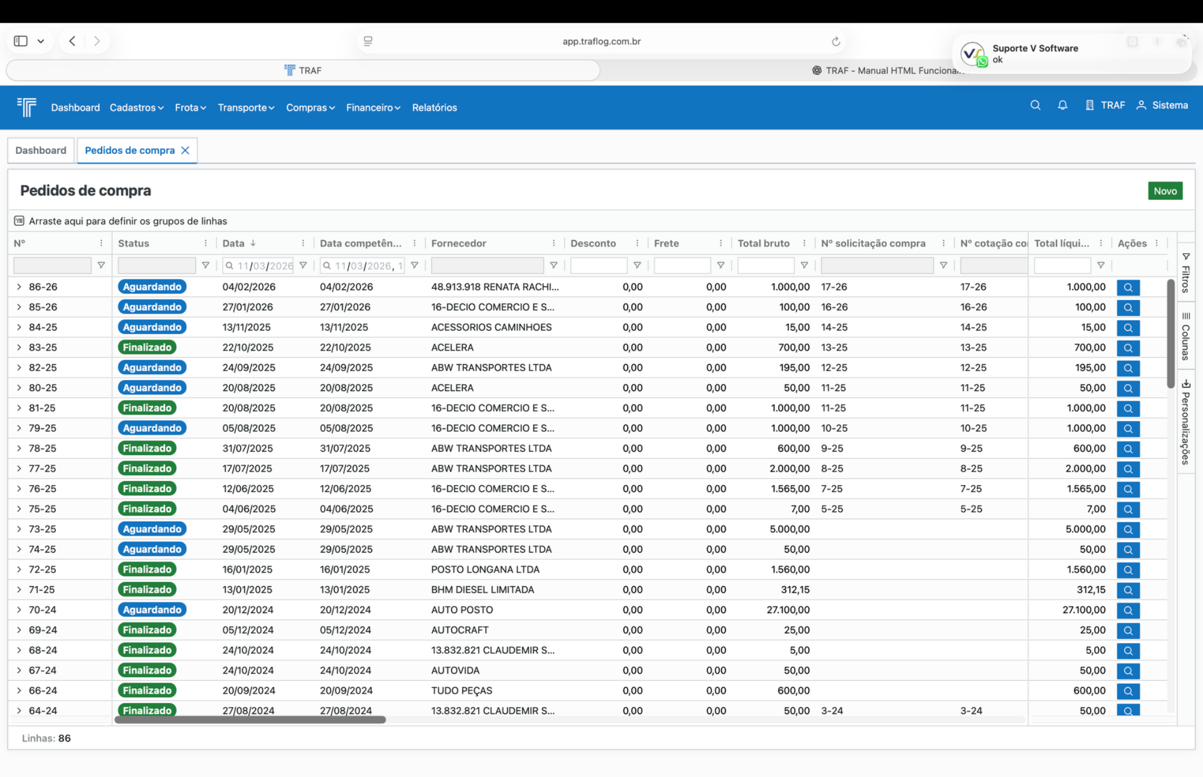The height and width of the screenshot is (777, 1203).
Task: Open the Compras dropdown menu
Action: pos(310,107)
